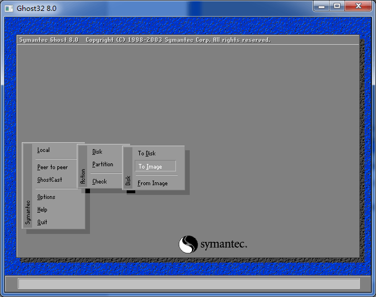
Task: Choose From Image in Disk submenu
Action: coord(152,183)
